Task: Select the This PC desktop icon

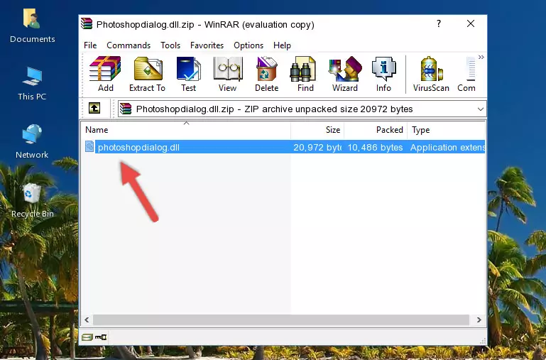Action: click(x=32, y=84)
